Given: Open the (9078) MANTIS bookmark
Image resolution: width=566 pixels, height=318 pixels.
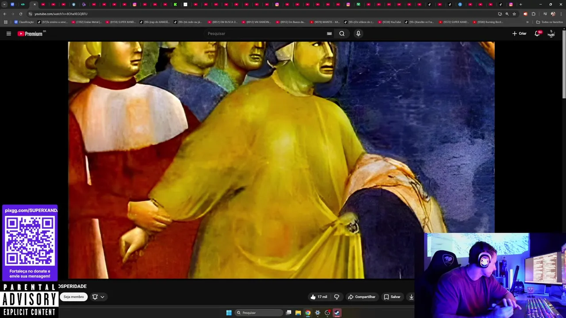Looking at the screenshot, I should (x=325, y=22).
